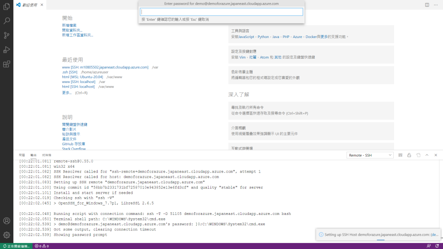Open errors and warnings count in status bar
The width and height of the screenshot is (443, 249).
click(42, 246)
